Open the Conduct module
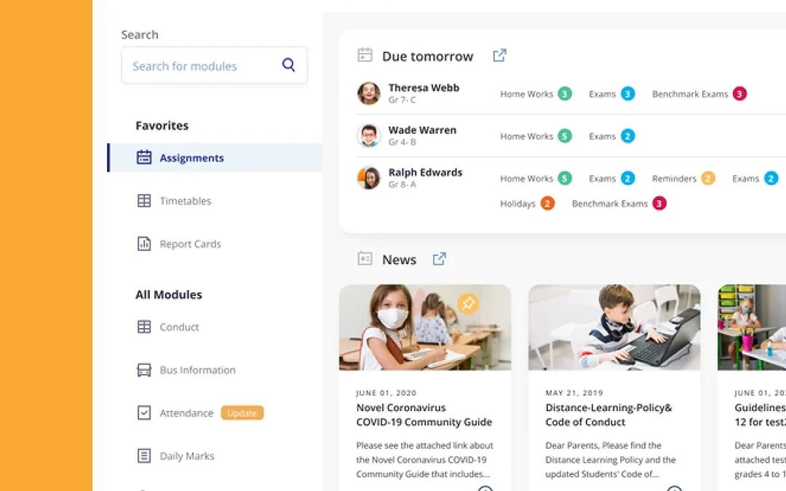This screenshot has height=491, width=786. click(180, 327)
